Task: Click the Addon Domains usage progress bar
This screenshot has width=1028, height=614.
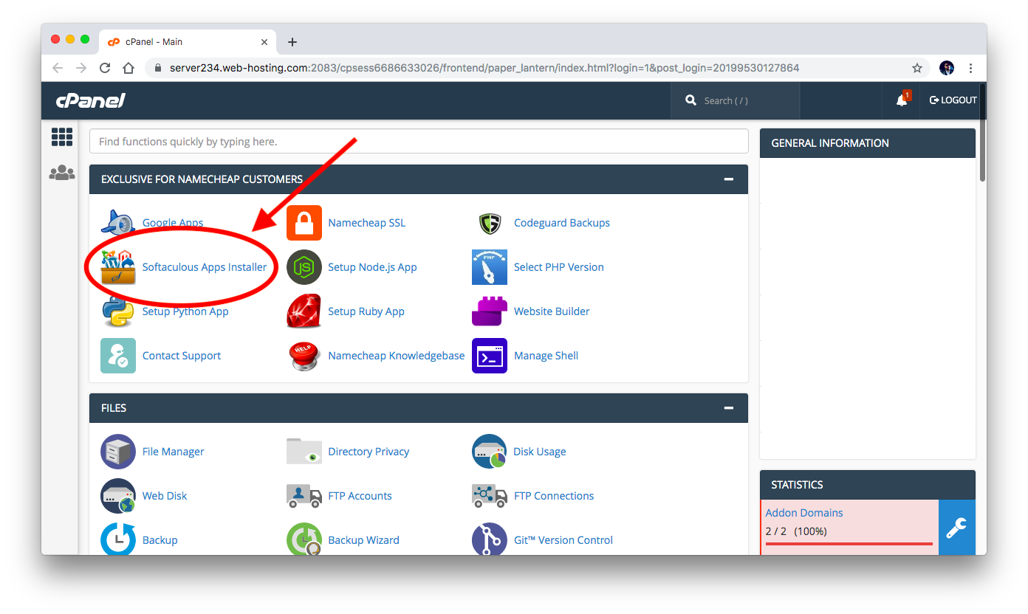Action: pyautogui.click(x=849, y=544)
